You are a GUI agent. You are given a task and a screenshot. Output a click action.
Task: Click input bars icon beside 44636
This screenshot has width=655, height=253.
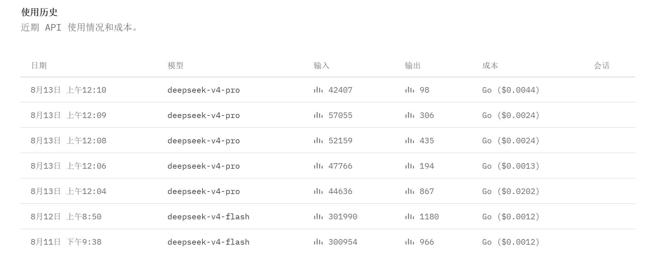[318, 191]
